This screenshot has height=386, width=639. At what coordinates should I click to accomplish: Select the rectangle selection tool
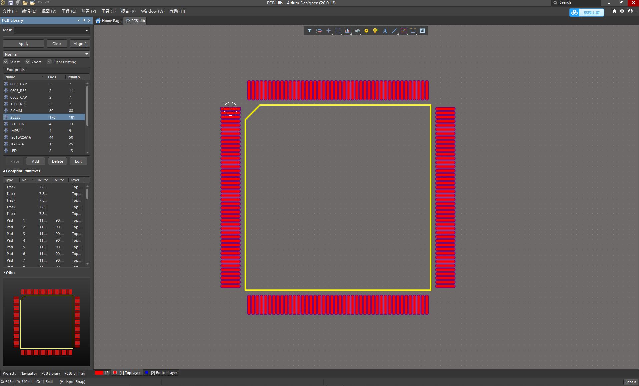(x=338, y=31)
